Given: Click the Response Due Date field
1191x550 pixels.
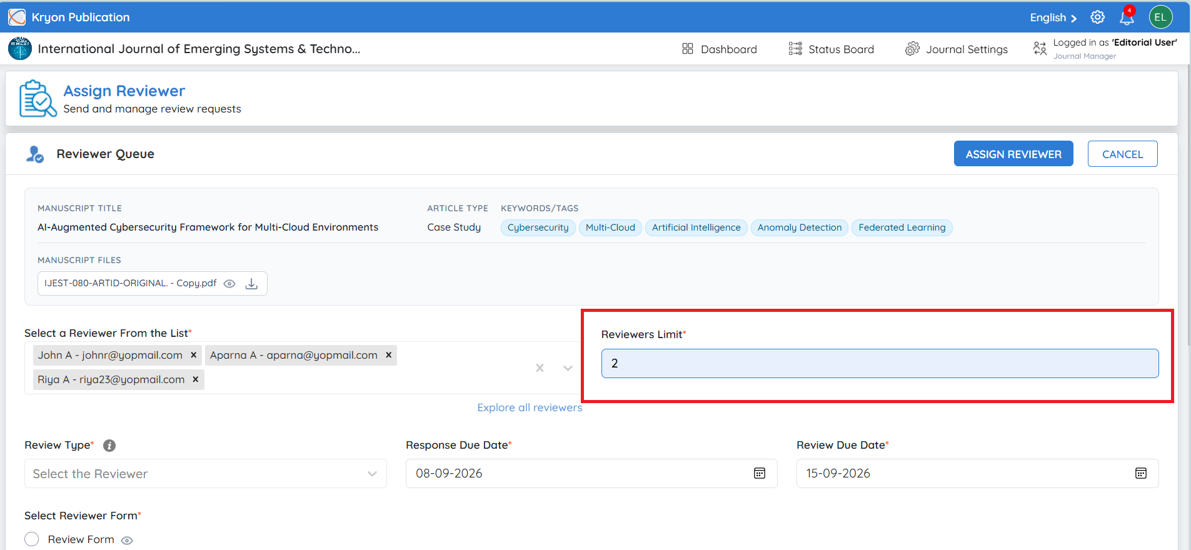Looking at the screenshot, I should point(591,474).
